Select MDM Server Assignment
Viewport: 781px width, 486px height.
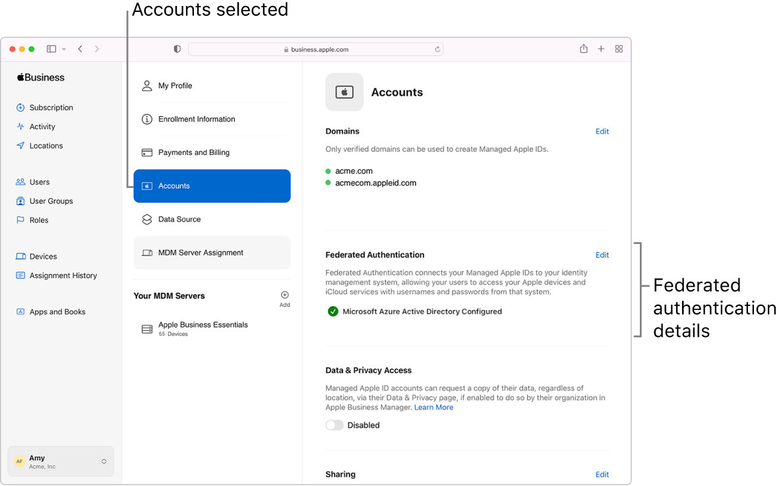201,252
